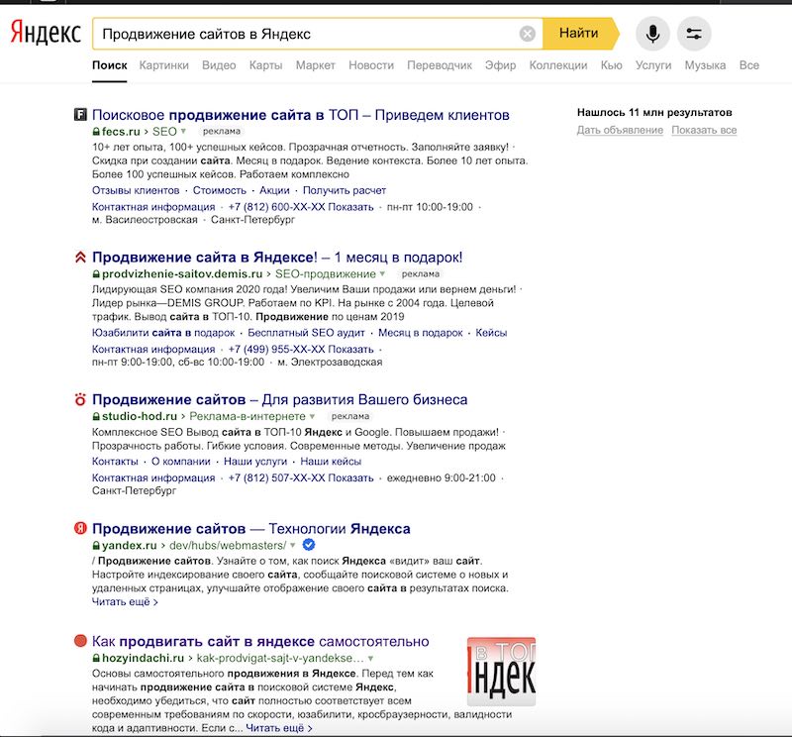Click the Яндекс logo

(x=46, y=33)
